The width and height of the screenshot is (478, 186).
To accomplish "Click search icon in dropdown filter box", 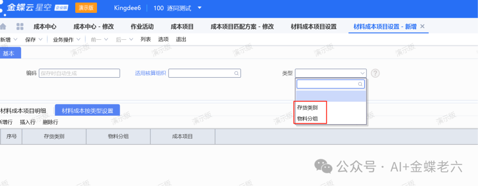I will (x=360, y=84).
